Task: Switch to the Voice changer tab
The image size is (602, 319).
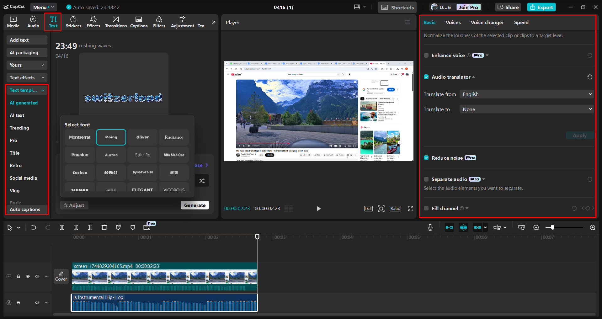Action: tap(487, 23)
